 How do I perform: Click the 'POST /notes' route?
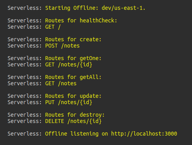62,46
